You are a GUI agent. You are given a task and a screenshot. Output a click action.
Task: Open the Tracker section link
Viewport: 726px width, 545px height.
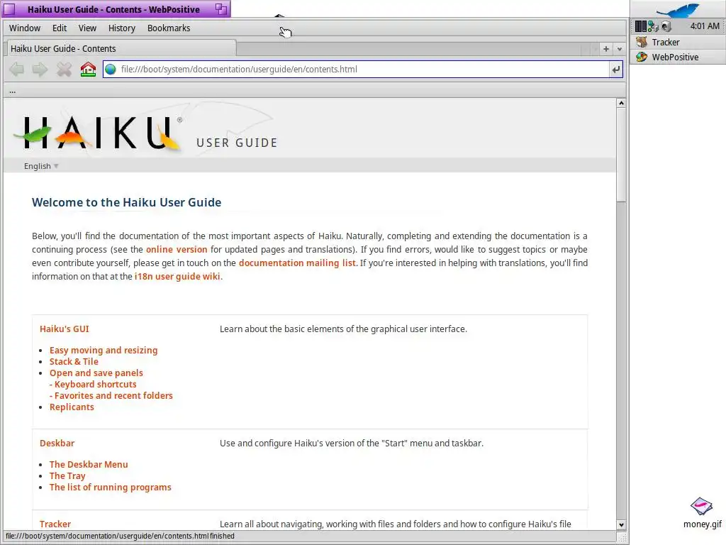click(x=55, y=524)
